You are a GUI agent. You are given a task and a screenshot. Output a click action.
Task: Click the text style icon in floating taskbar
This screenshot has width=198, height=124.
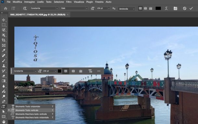pos(90,71)
